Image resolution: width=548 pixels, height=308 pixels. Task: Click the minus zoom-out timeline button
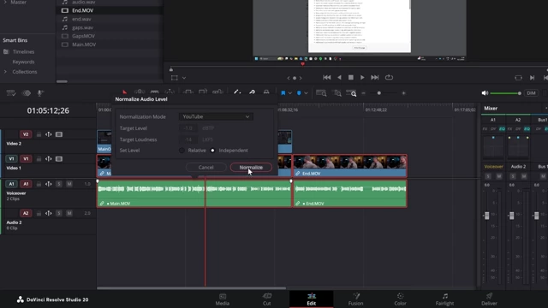(363, 93)
